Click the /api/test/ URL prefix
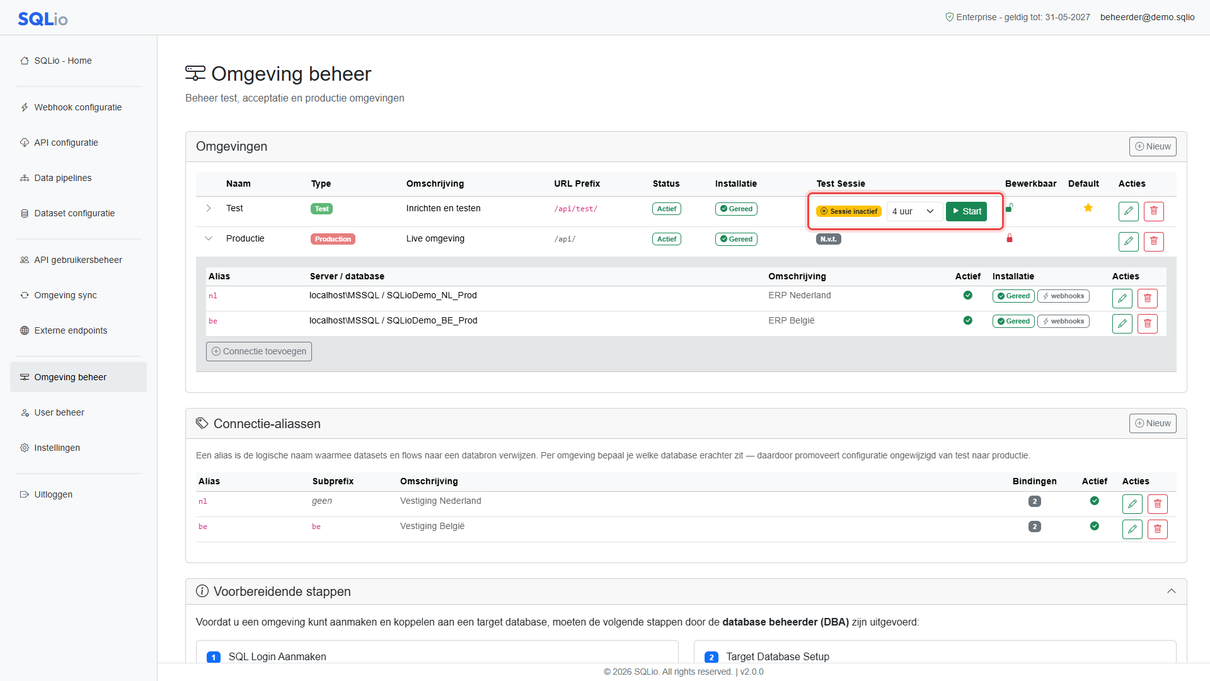Image resolution: width=1210 pixels, height=681 pixels. point(575,209)
